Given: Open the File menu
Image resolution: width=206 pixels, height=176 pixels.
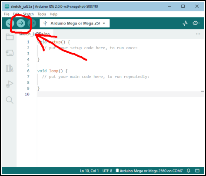Looking at the screenshot, I should click(7, 14).
